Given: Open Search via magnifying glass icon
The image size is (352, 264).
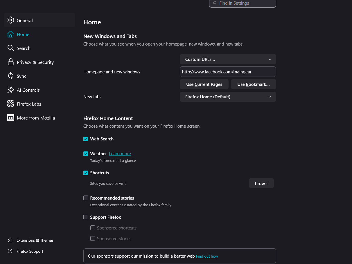Looking at the screenshot, I should [11, 48].
